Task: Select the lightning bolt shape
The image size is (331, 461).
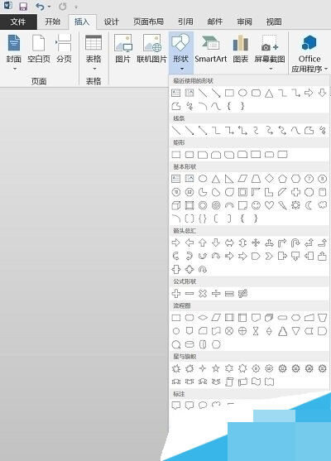Action: pyautogui.click(x=282, y=205)
